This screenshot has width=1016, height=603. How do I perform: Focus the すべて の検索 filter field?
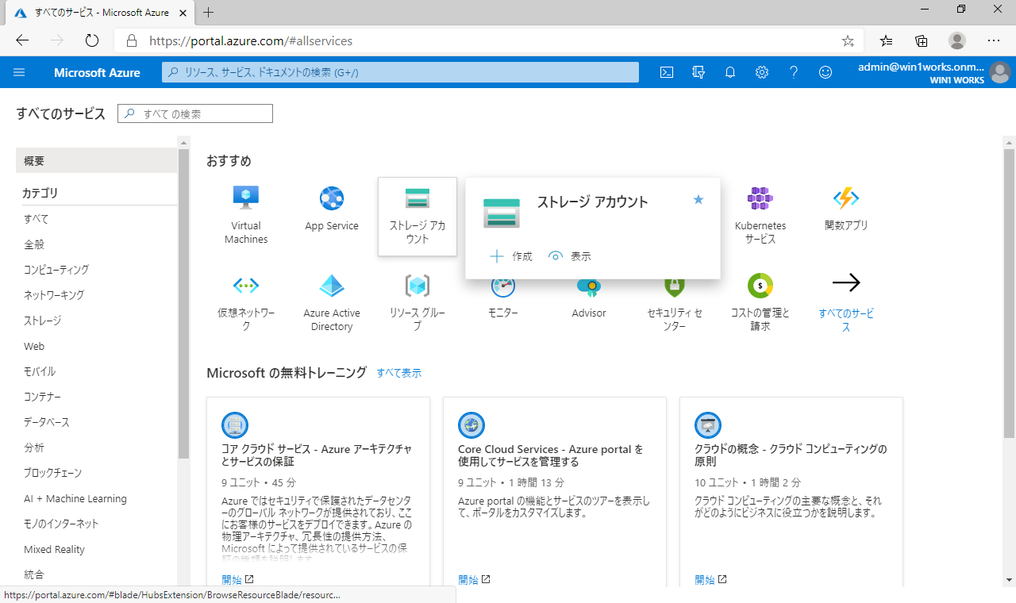[x=195, y=113]
